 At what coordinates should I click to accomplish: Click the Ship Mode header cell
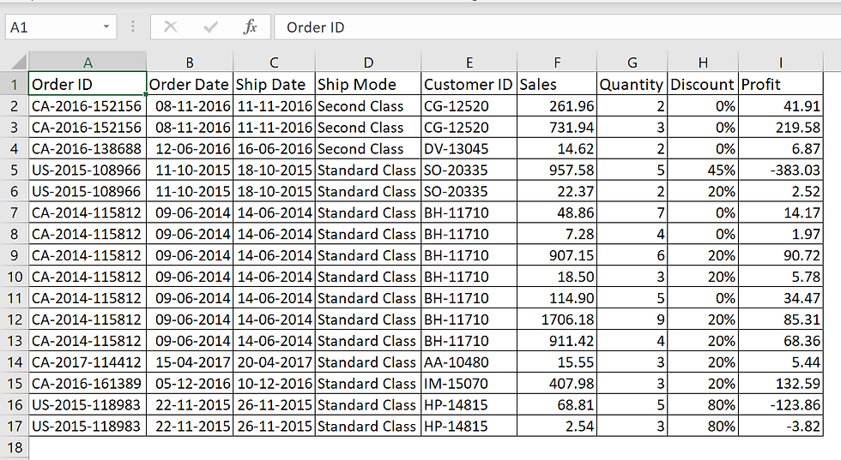click(368, 84)
